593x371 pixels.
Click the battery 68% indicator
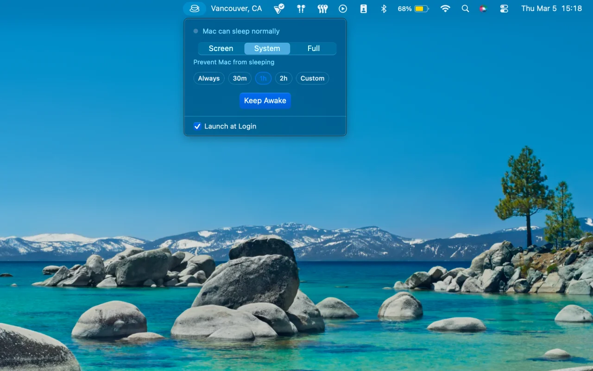[x=413, y=8]
